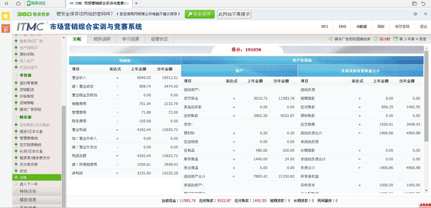Click ST1 in header
The width and height of the screenshot is (431, 208).
tap(325, 27)
